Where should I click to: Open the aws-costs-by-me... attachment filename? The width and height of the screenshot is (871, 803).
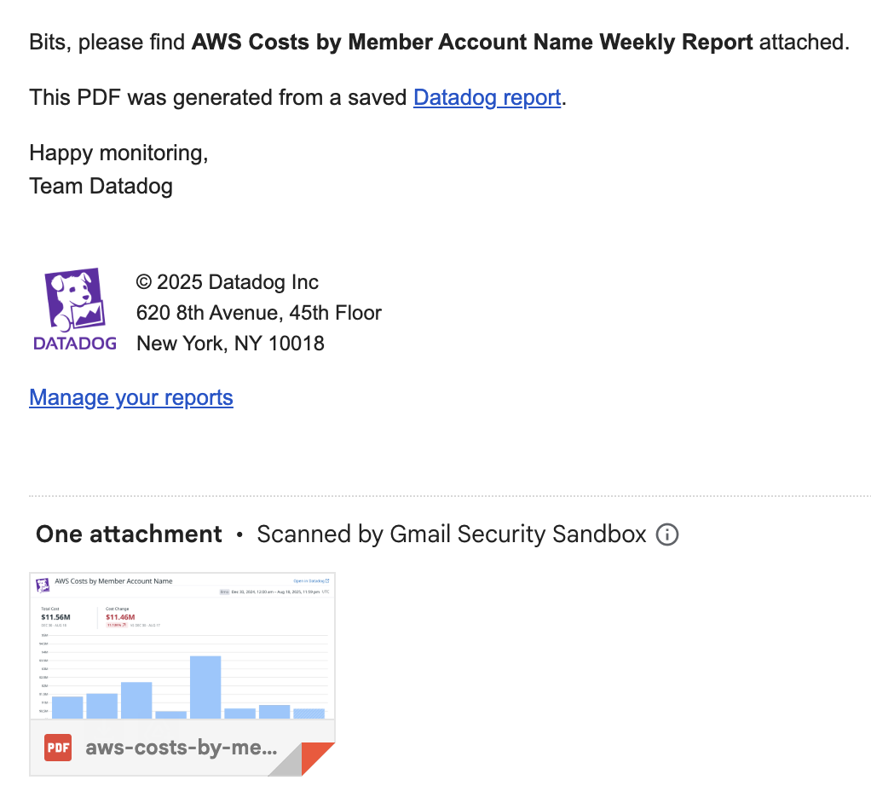tap(181, 748)
